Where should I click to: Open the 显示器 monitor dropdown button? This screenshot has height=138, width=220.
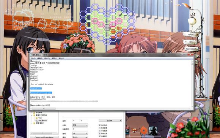[110, 121]
